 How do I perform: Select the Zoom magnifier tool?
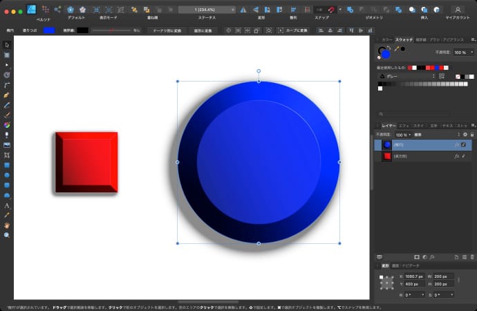tap(7, 235)
